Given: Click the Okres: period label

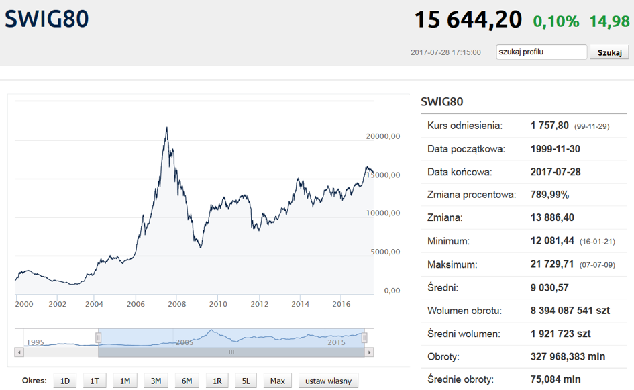Looking at the screenshot, I should click(34, 381).
